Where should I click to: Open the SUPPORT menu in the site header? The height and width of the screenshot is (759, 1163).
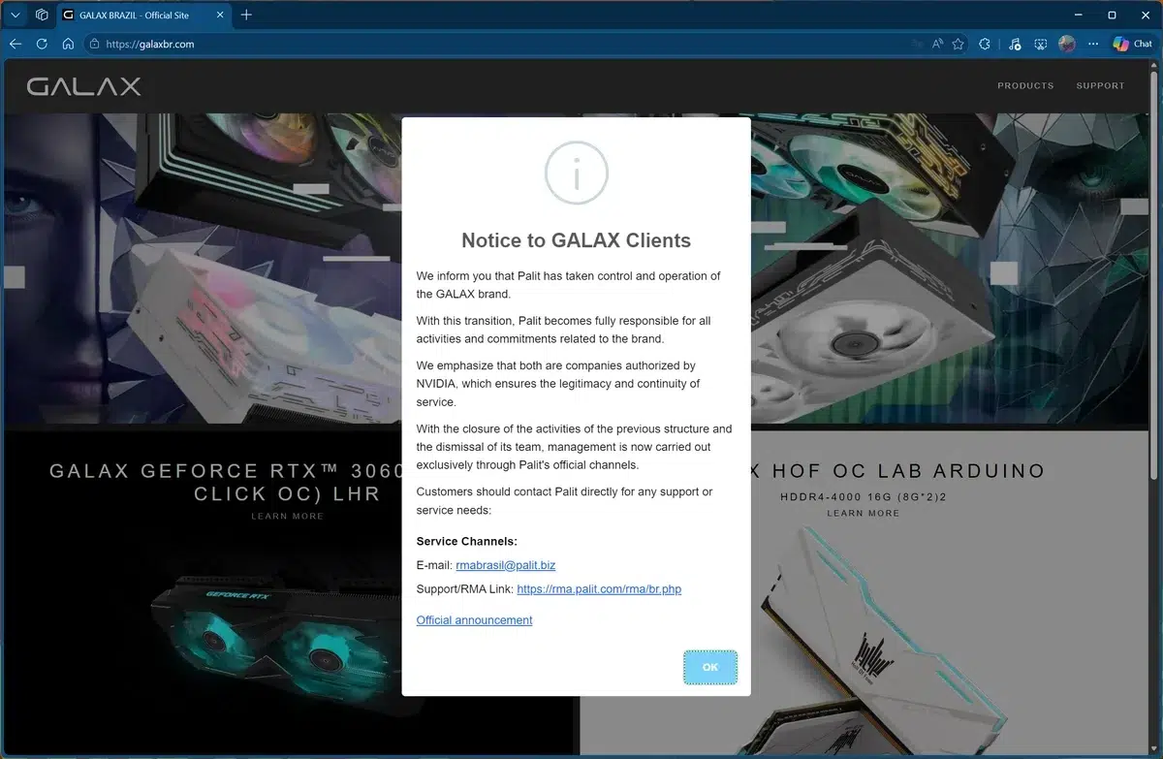tap(1100, 86)
